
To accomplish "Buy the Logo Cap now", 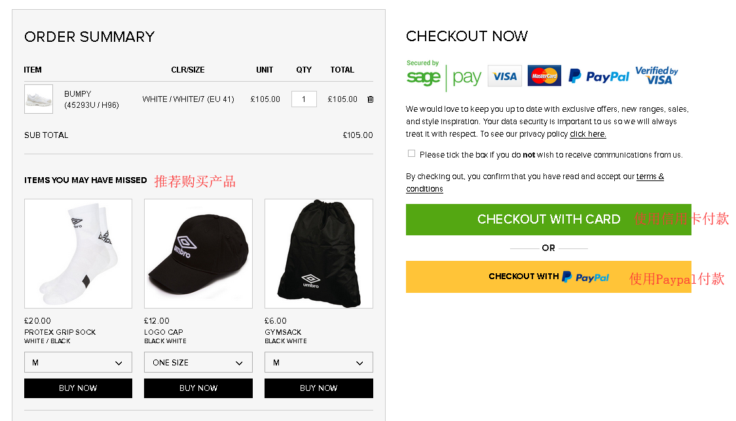I will point(198,388).
